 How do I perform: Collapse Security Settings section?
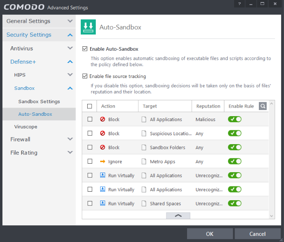click(39, 35)
